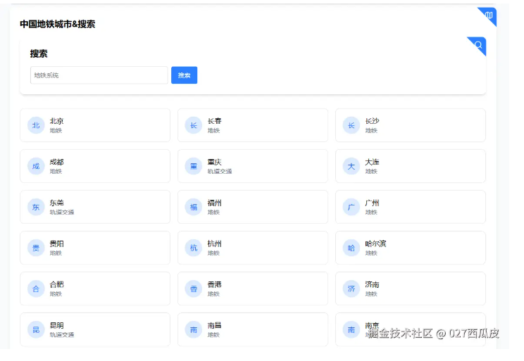Focus the 地铁系统 search input field
The image size is (524, 361).
(99, 75)
